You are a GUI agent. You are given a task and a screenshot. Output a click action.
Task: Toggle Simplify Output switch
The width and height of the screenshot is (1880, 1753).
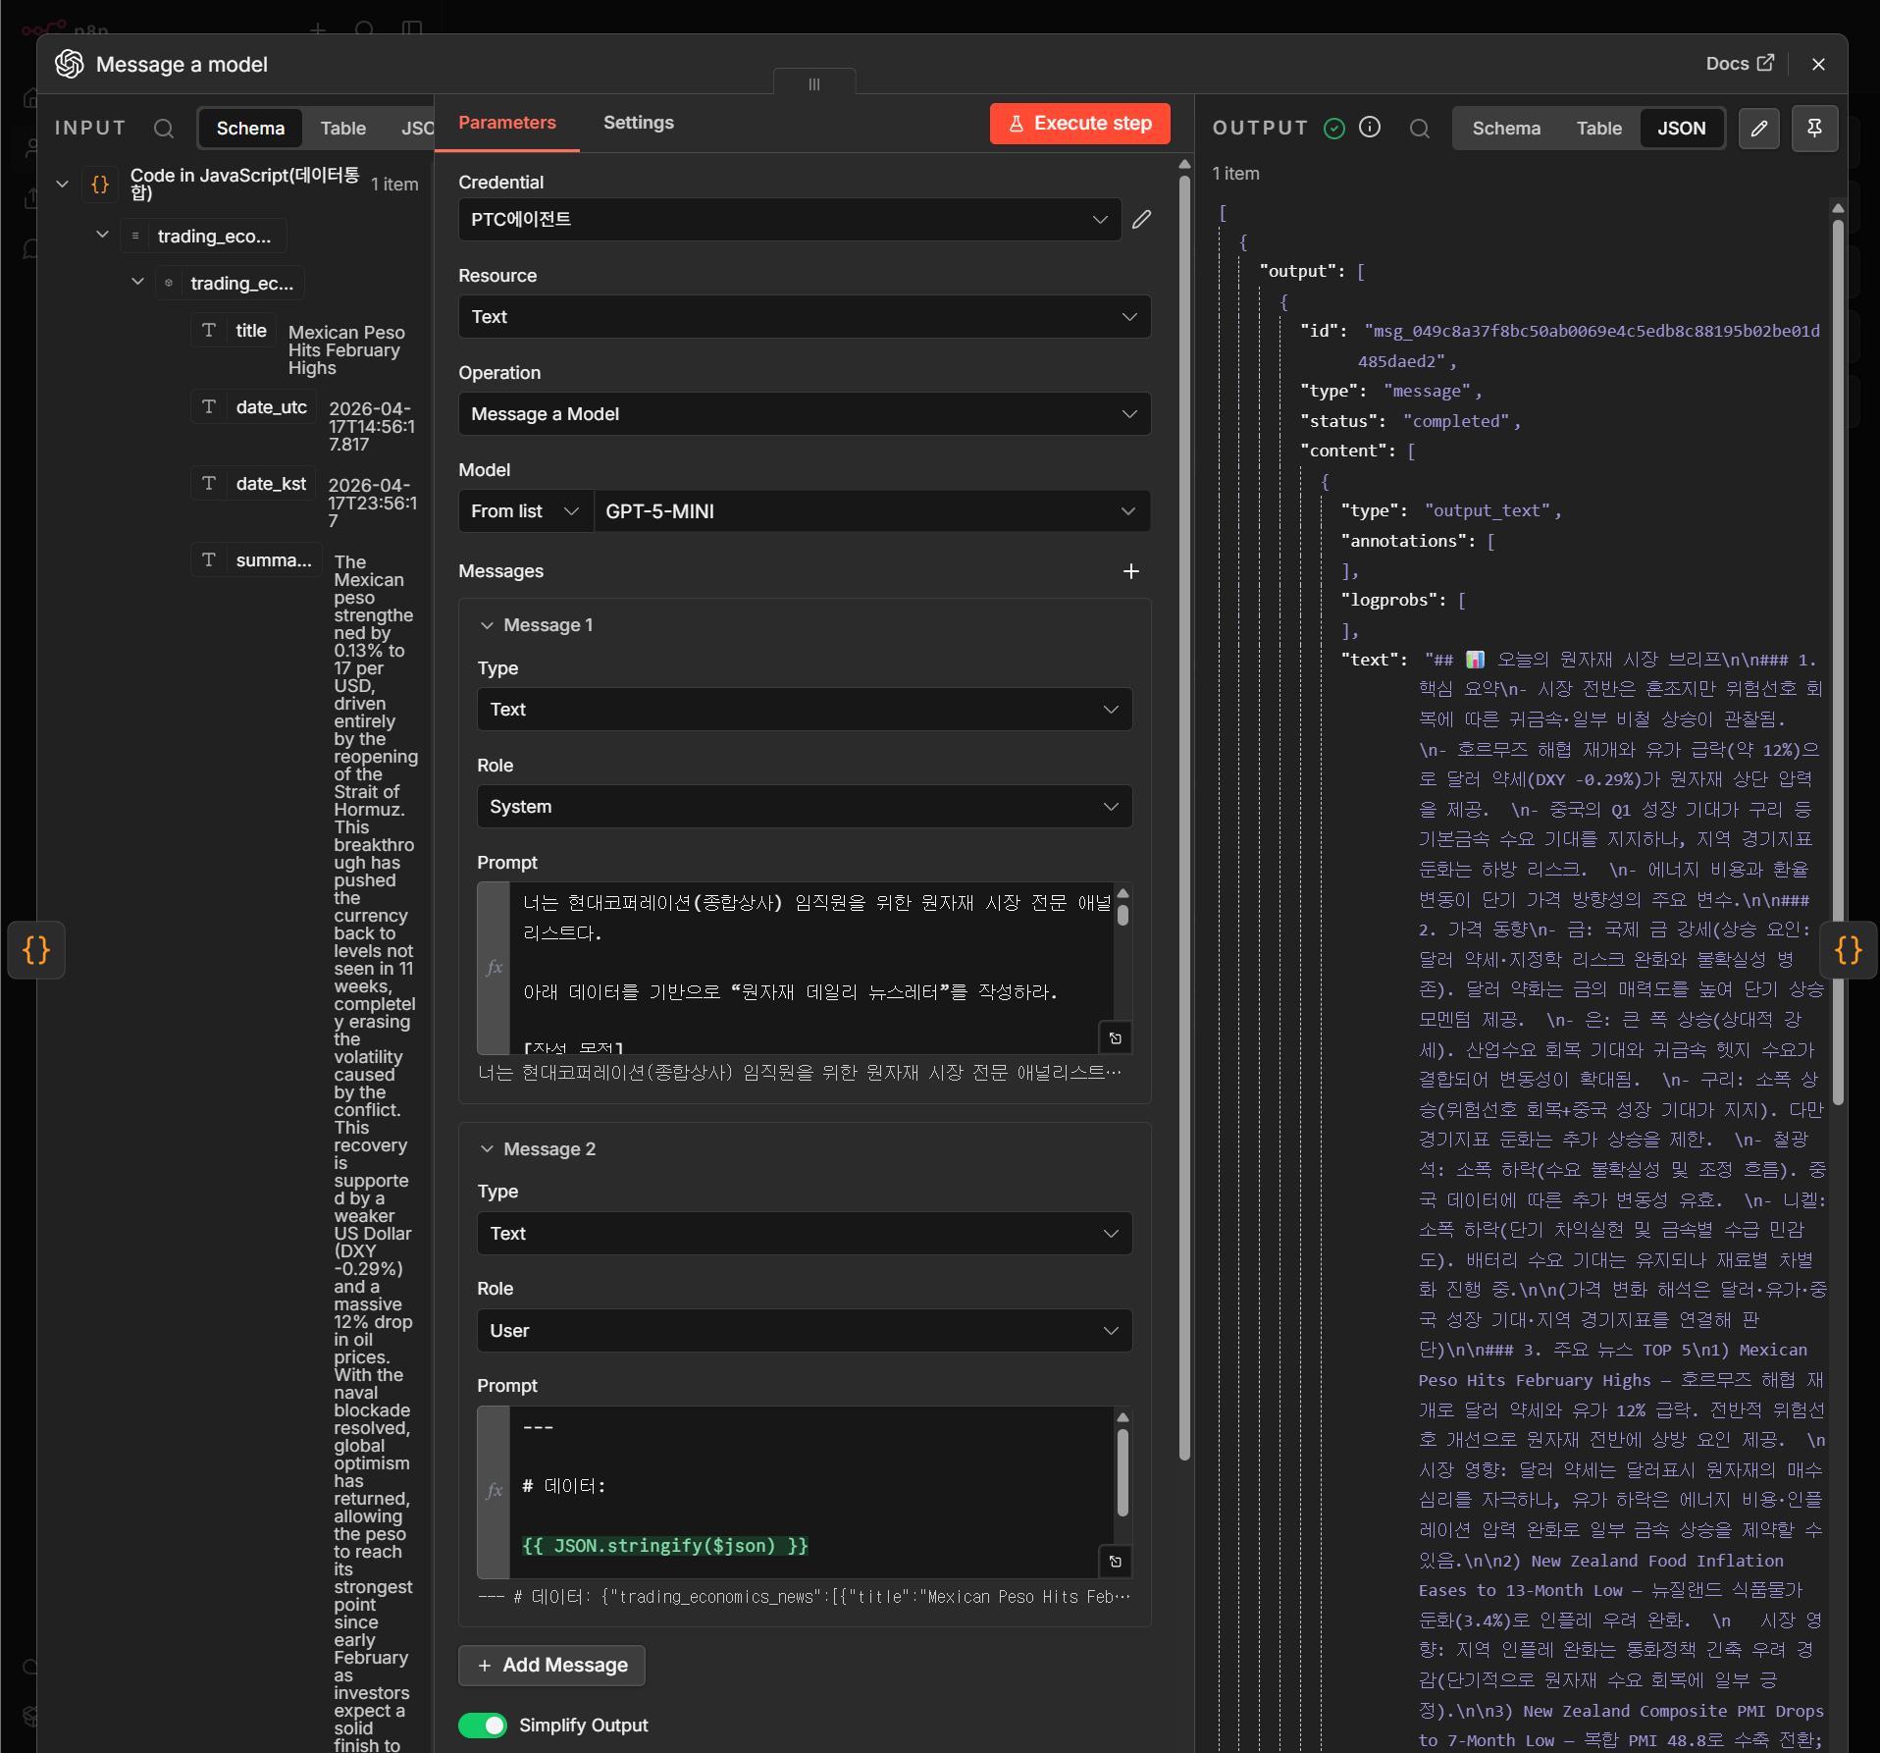483,1726
